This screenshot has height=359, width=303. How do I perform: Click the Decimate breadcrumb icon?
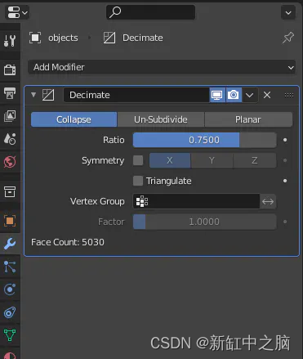pyautogui.click(x=109, y=38)
